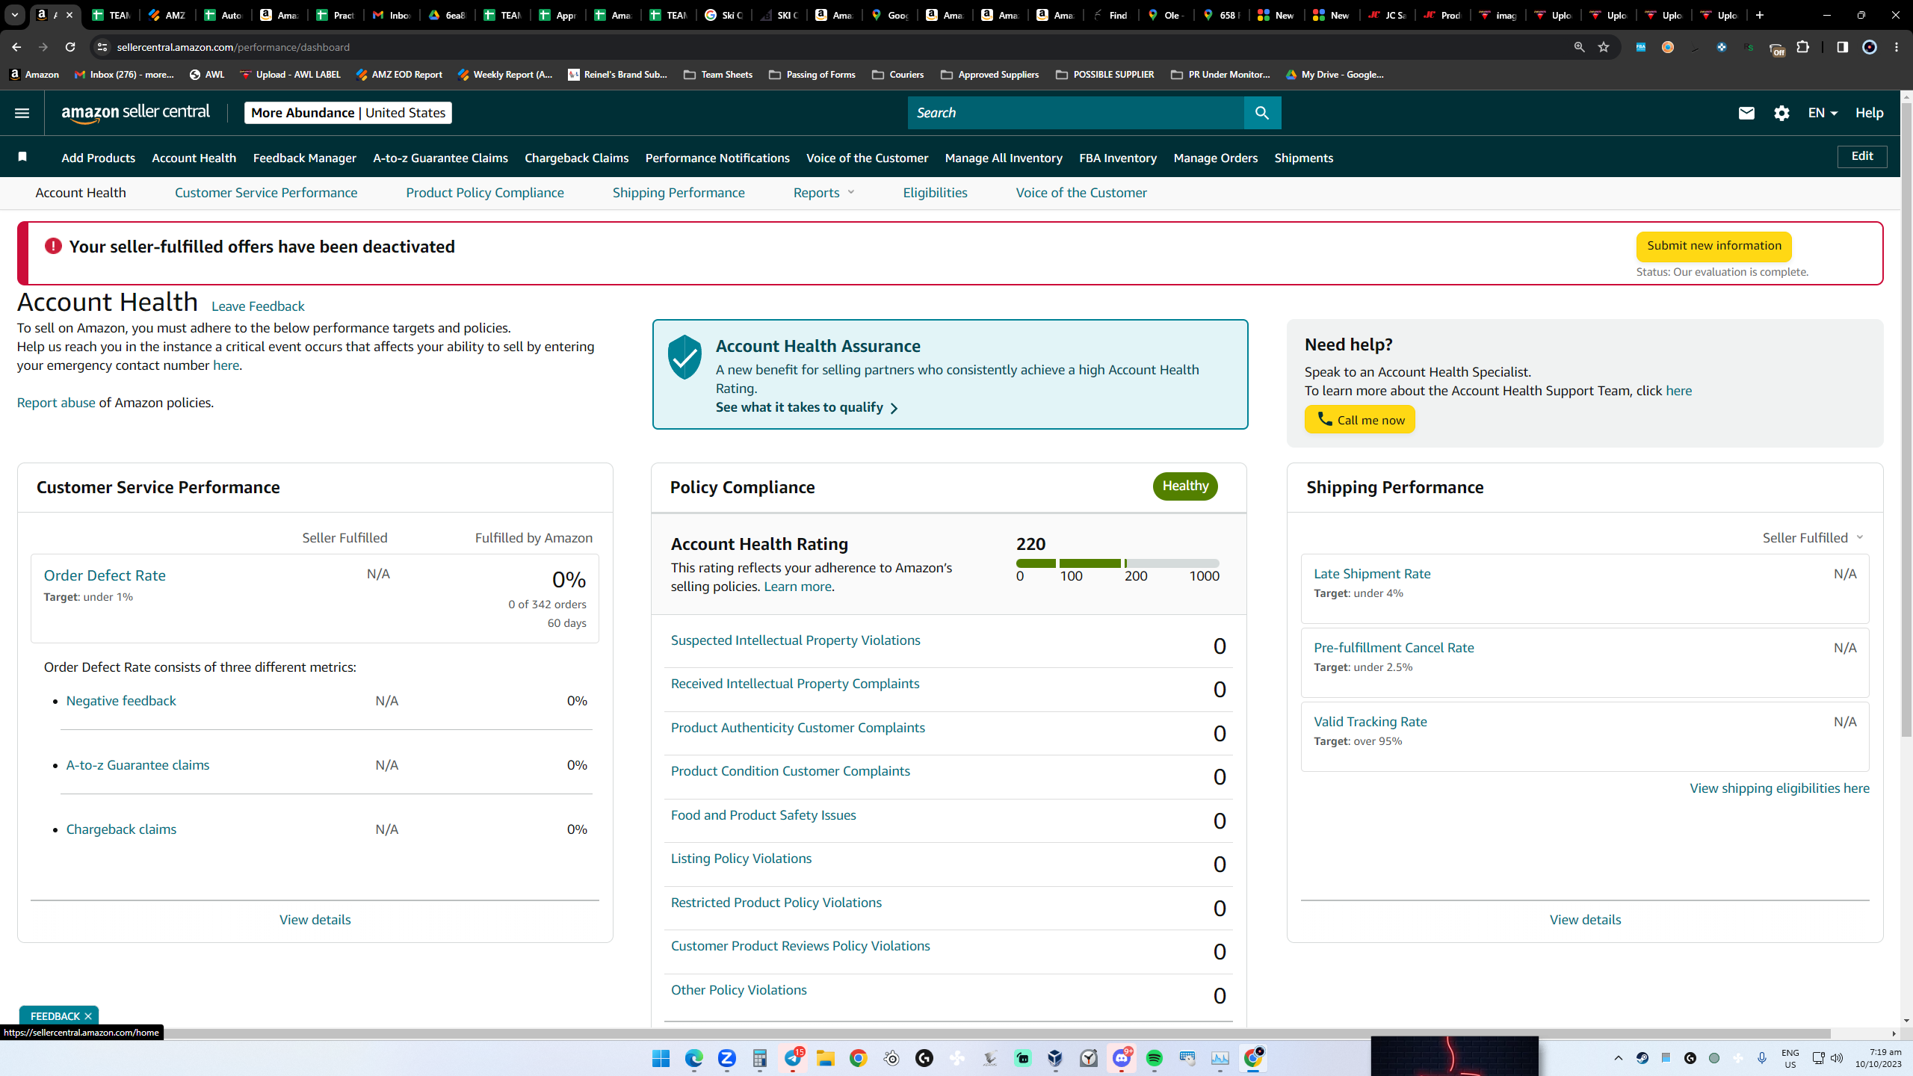Open Manage All Inventory in the top navigation
Image resolution: width=1913 pixels, height=1076 pixels.
point(1004,158)
